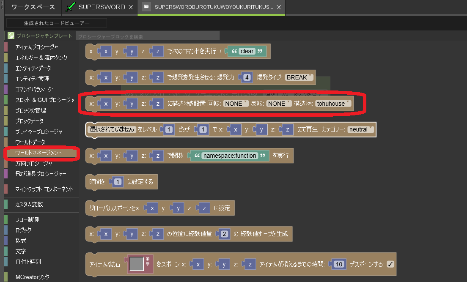467x282 pixels.
Task: Open the rotation NONE dropdown
Action: coord(236,103)
